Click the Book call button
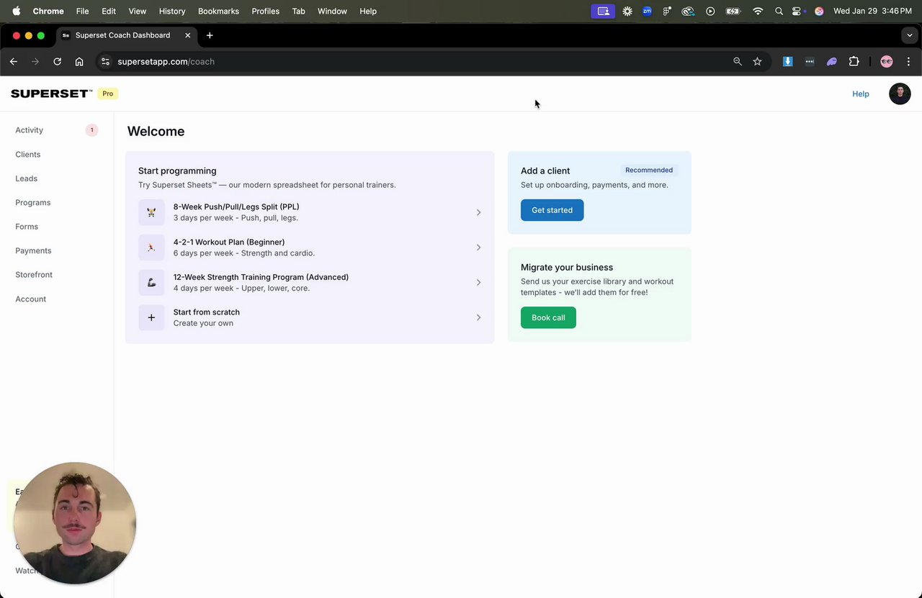This screenshot has height=598, width=922. coord(548,317)
